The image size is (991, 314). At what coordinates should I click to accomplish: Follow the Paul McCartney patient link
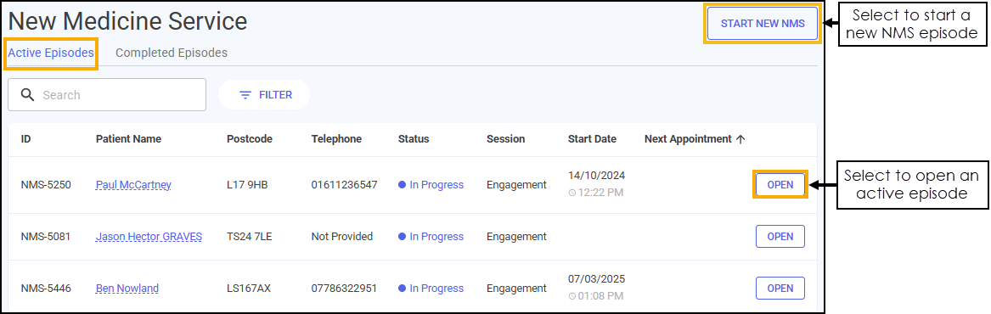pyautogui.click(x=133, y=185)
